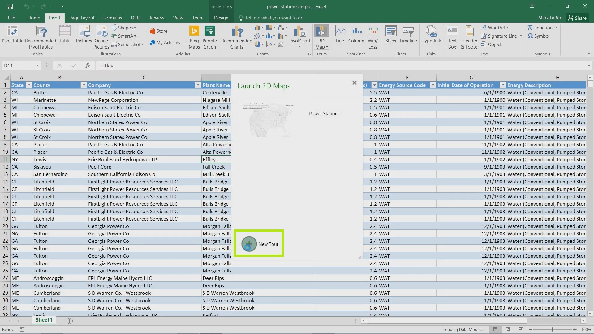
Task: Switch to the Table Tools Design tab
Action: [x=221, y=18]
